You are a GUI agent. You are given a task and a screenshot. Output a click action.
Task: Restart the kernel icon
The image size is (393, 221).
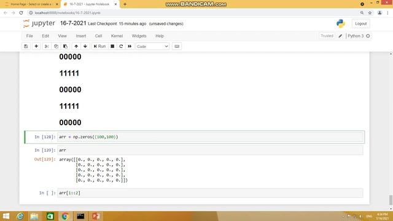tap(121, 47)
